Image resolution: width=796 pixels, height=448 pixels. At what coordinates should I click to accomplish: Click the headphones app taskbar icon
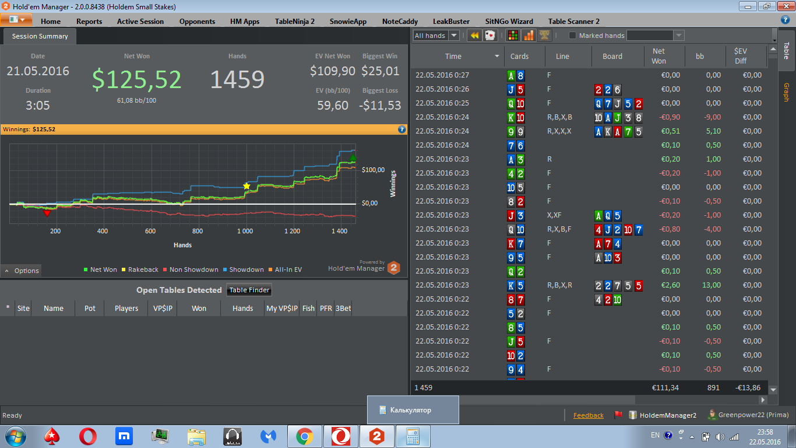(x=233, y=436)
